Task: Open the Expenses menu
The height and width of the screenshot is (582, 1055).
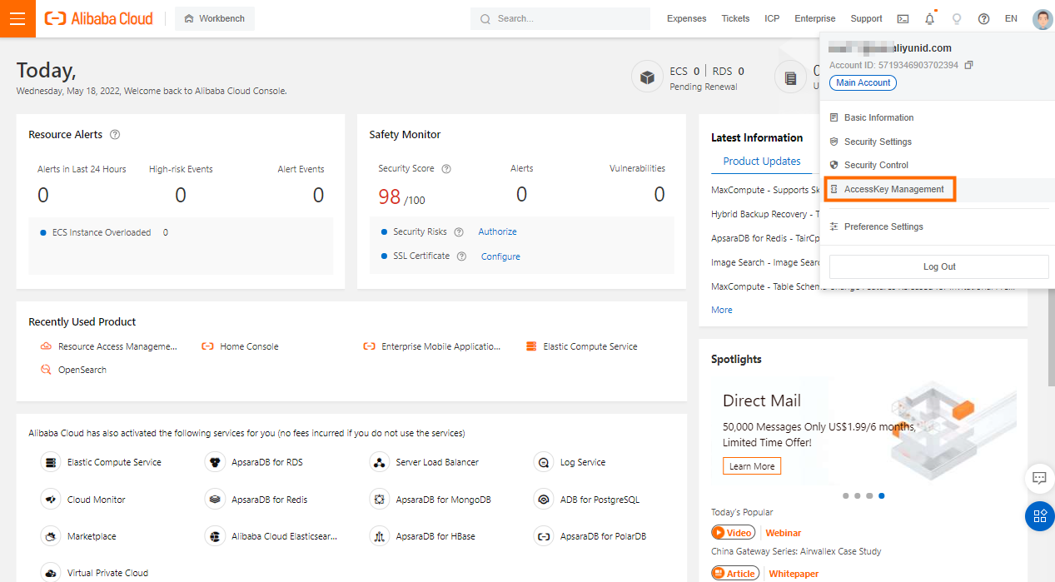Action: (x=686, y=18)
